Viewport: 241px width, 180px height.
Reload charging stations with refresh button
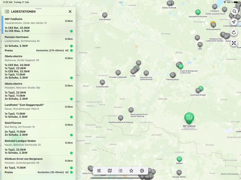tap(234, 33)
